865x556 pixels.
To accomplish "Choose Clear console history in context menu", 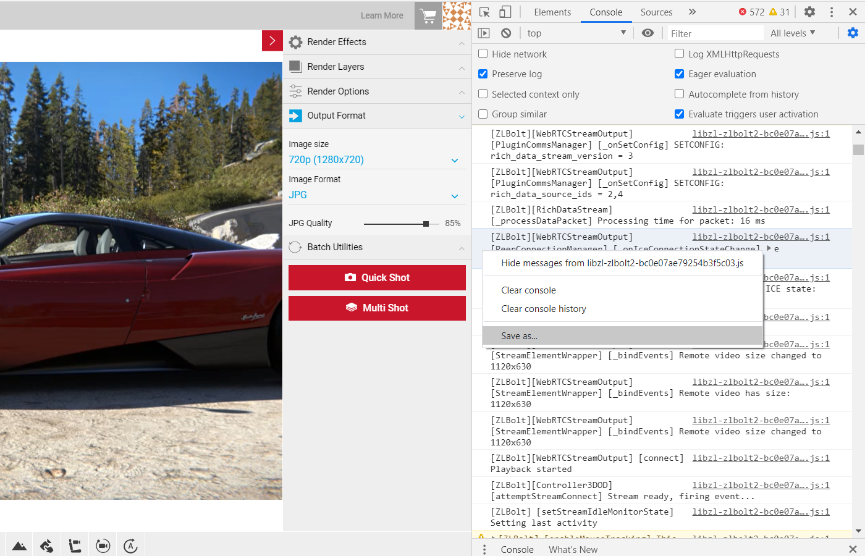I will [x=622, y=309].
